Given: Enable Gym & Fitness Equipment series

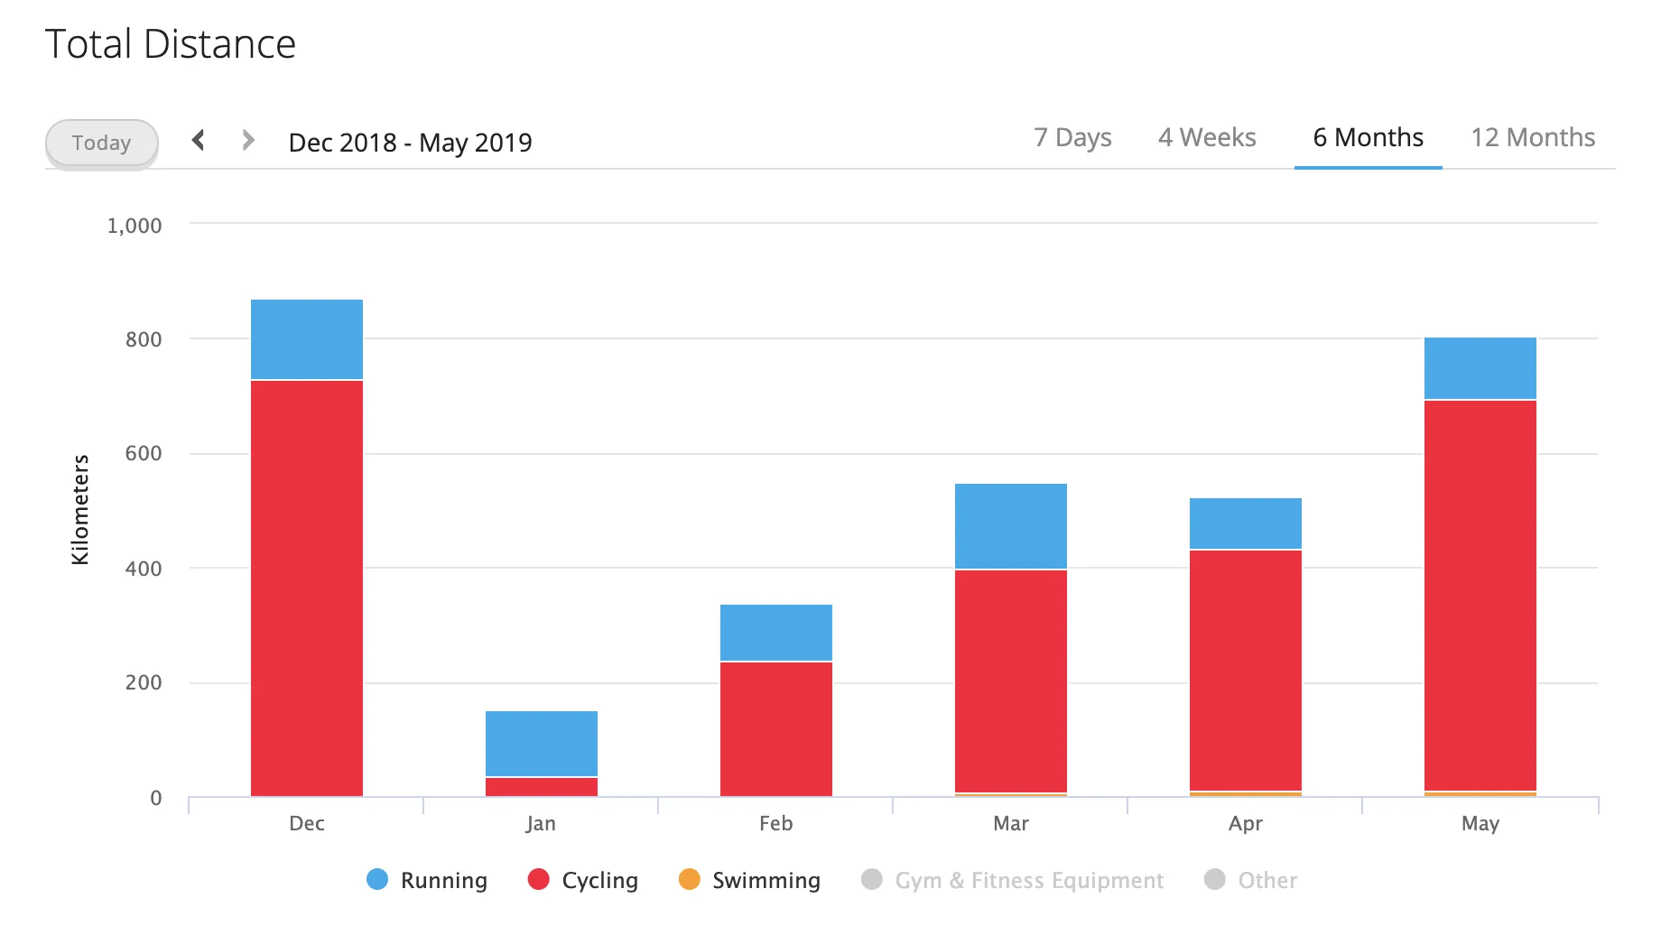Looking at the screenshot, I should [x=1028, y=880].
